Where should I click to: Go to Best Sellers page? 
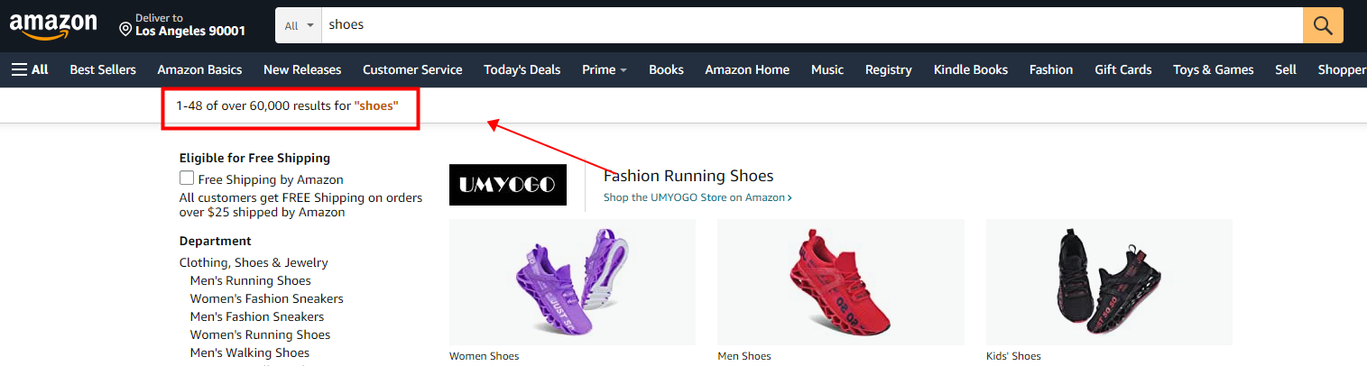click(x=103, y=69)
